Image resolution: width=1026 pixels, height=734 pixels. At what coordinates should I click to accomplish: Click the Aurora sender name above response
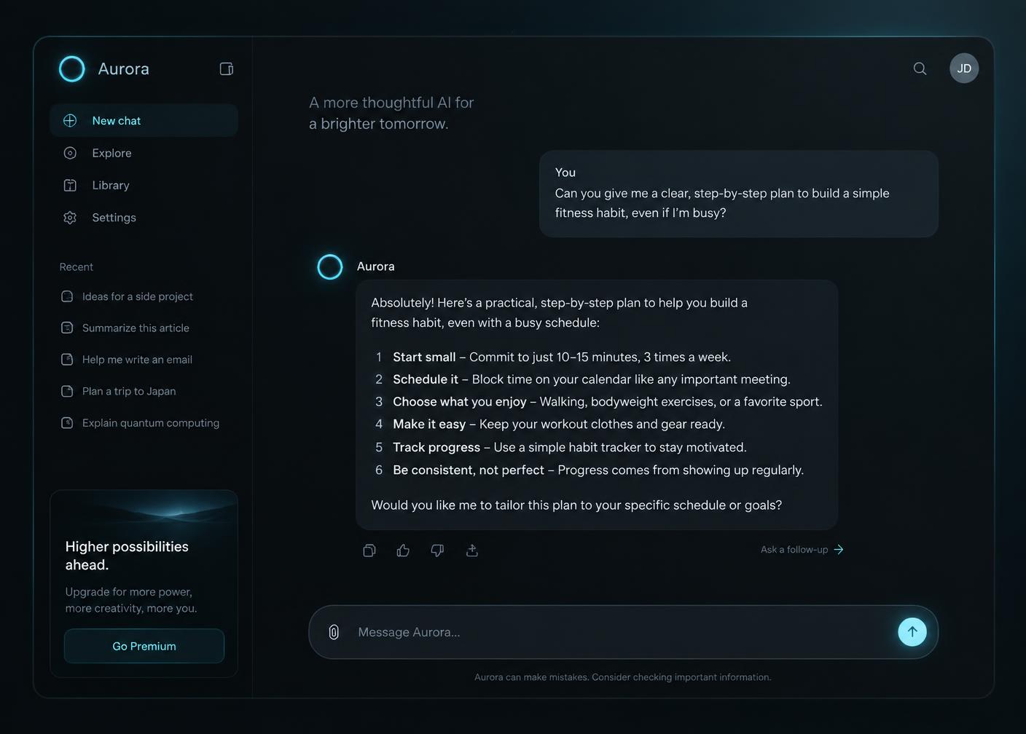click(376, 267)
